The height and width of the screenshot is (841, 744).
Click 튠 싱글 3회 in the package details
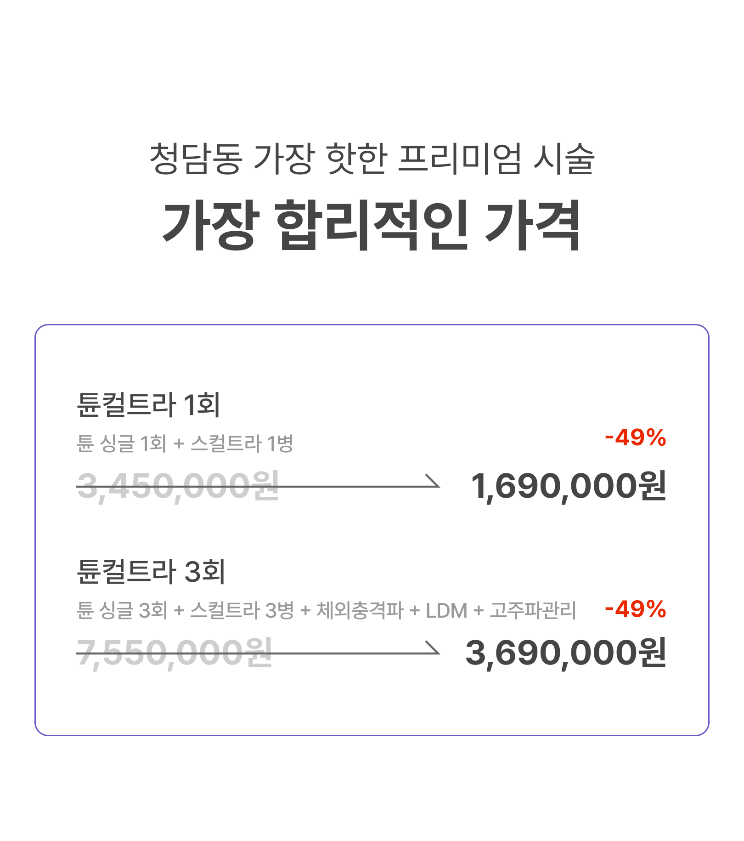coord(122,611)
